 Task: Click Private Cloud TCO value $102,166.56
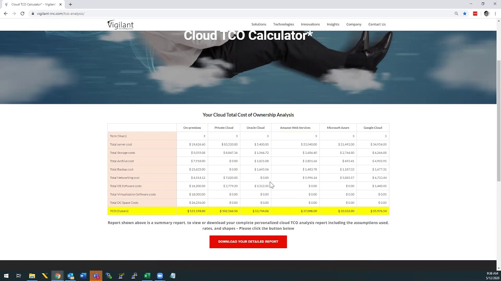[x=228, y=211]
